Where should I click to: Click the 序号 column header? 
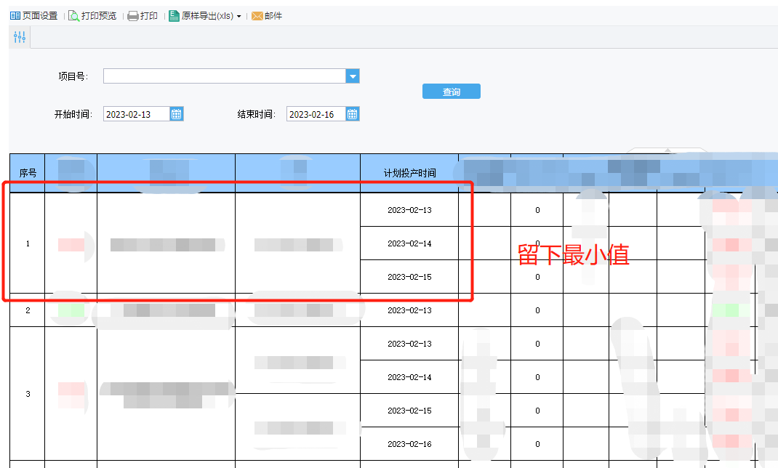(28, 173)
